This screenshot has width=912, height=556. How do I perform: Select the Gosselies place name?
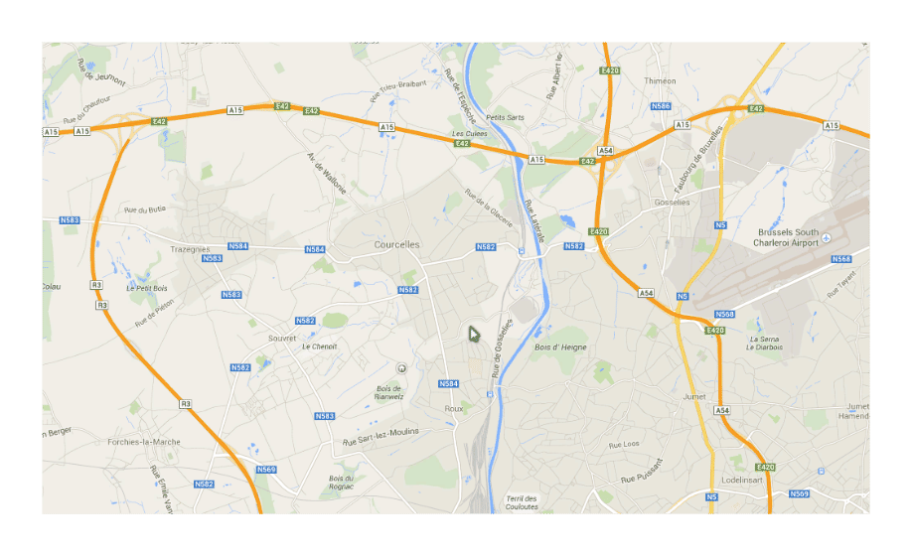pos(672,203)
